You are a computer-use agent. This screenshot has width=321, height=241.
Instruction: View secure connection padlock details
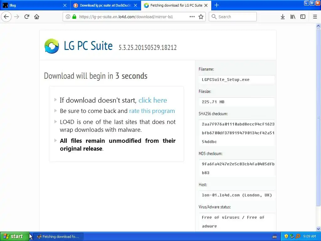74,17
